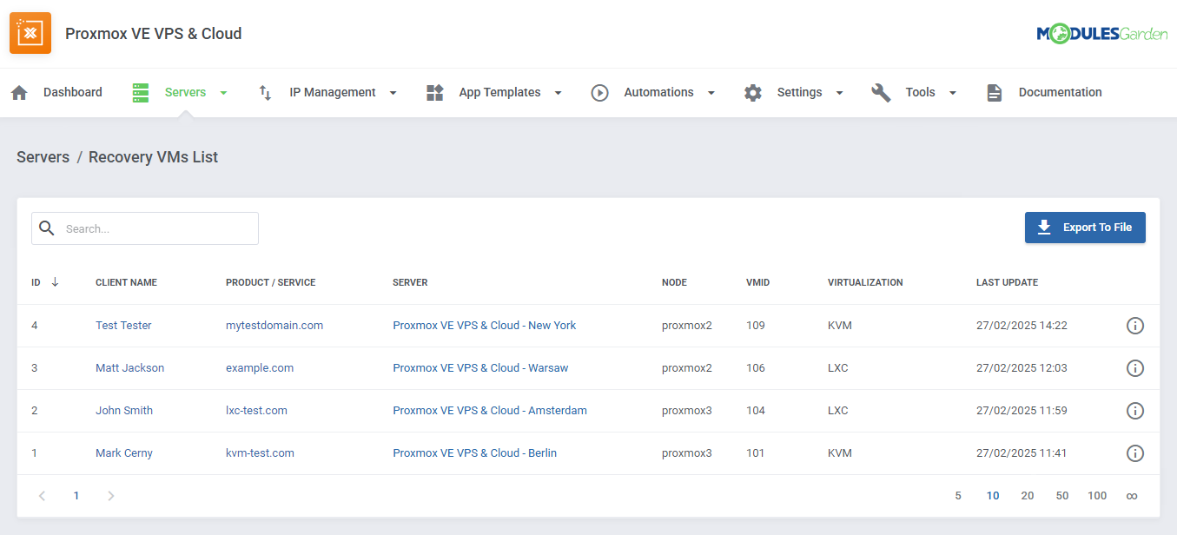The width and height of the screenshot is (1177, 535).
Task: Open Proxmox VE VPS & Cloud - New York link
Action: [x=485, y=326]
